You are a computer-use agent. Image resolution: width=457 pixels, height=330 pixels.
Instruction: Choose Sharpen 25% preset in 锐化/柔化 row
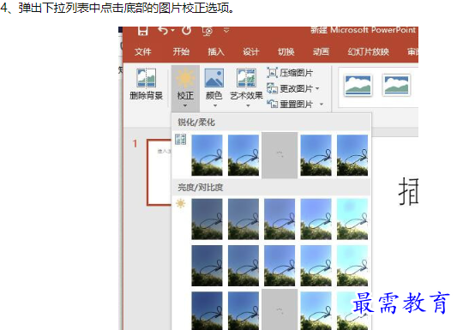[x=316, y=155]
